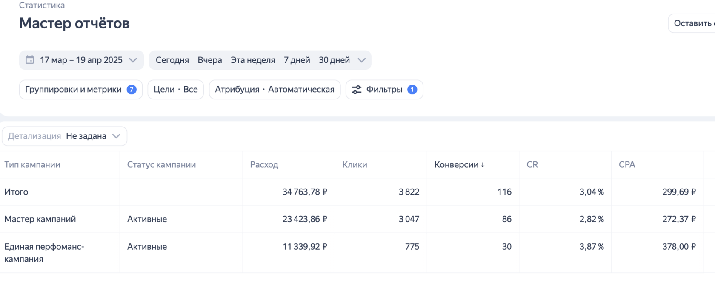Click the filters sliders icon

[x=357, y=90]
